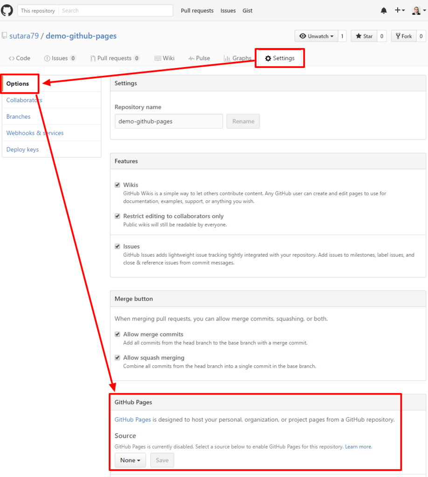The image size is (428, 477).
Task: Click the Pulse tab waveform icon
Action: point(191,58)
